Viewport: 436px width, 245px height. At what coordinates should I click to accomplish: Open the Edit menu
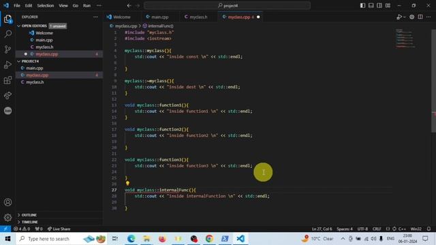click(x=29, y=5)
